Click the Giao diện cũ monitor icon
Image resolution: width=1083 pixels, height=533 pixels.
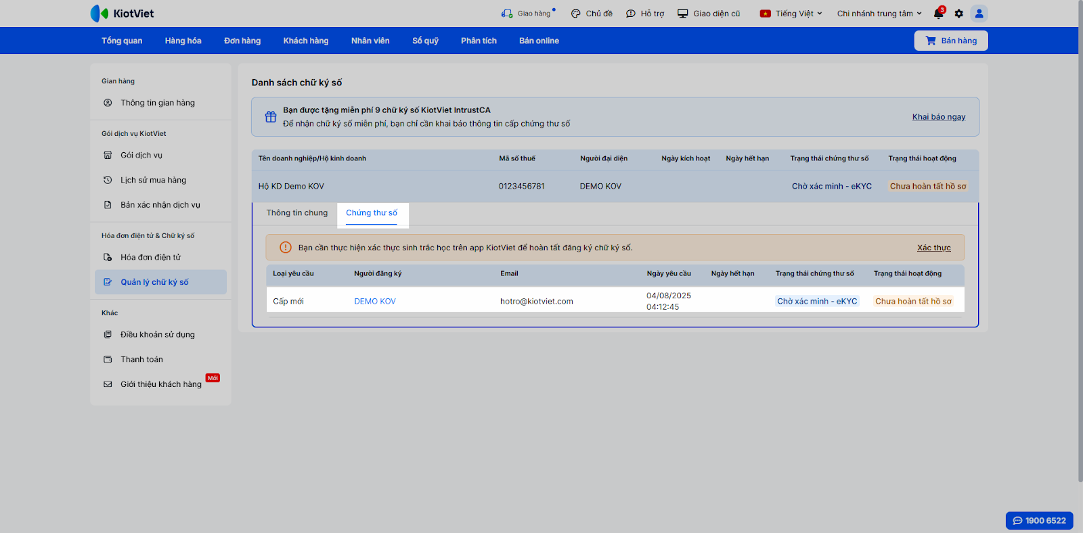pyautogui.click(x=683, y=14)
